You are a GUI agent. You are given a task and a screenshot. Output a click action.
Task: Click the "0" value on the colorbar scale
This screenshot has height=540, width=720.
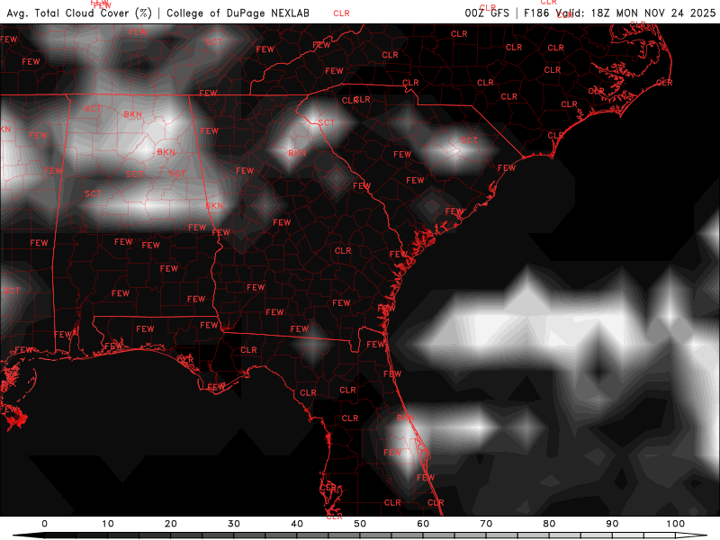[x=44, y=524]
